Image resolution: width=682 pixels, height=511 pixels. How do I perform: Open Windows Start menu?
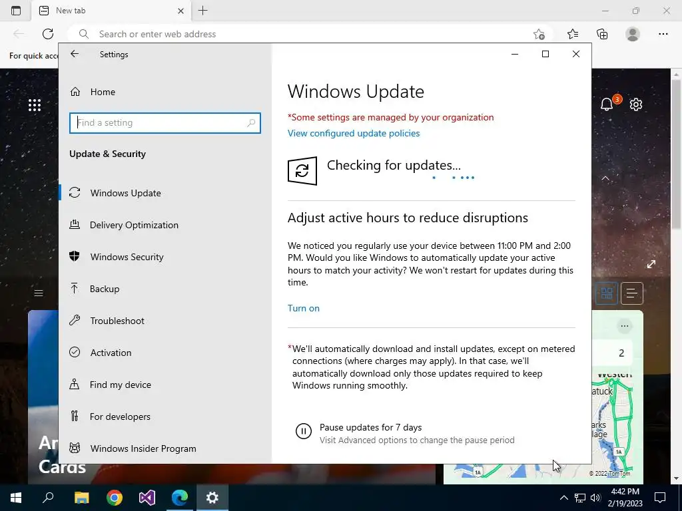click(x=16, y=498)
